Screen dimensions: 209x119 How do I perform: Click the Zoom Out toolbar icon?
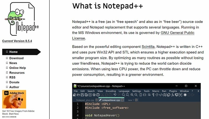pos(136,95)
